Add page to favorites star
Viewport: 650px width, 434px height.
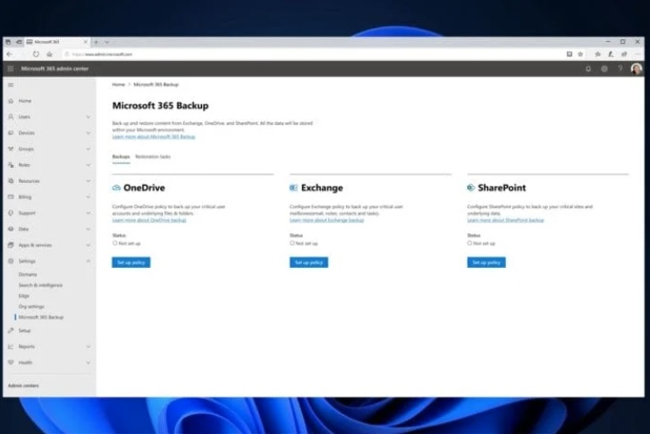[580, 54]
